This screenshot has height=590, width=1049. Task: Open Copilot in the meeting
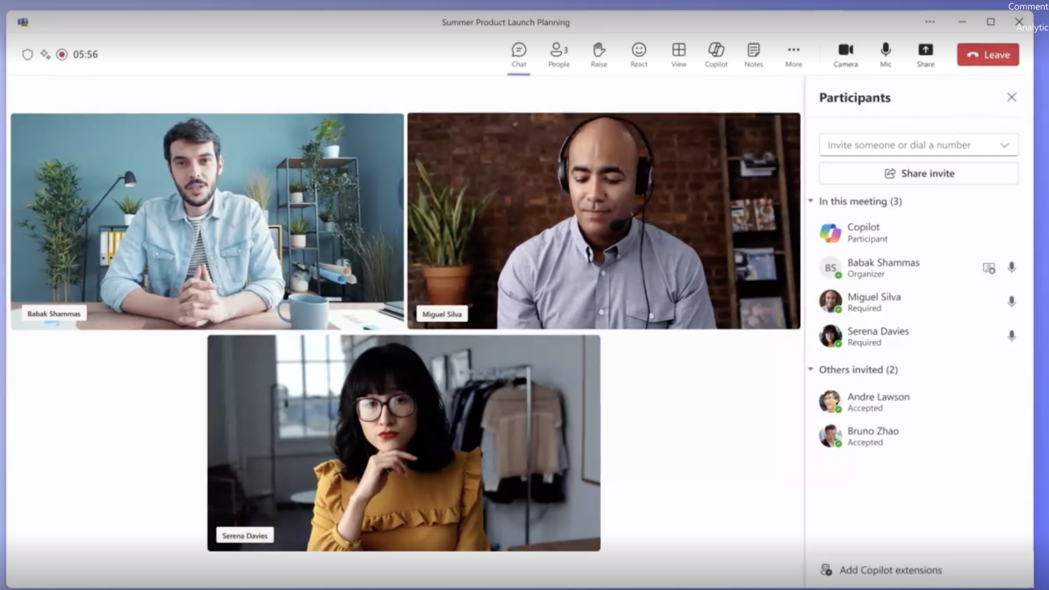[x=715, y=54]
